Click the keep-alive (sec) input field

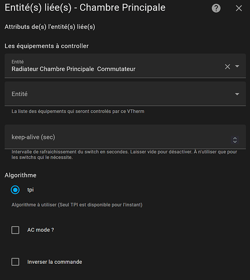coord(125,137)
